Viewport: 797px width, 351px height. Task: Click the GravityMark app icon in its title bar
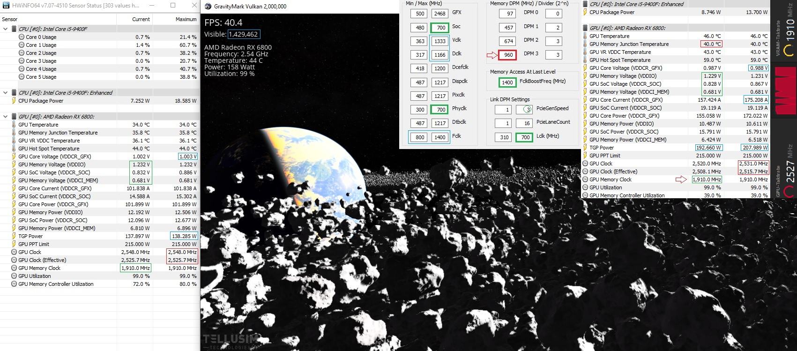pos(208,6)
